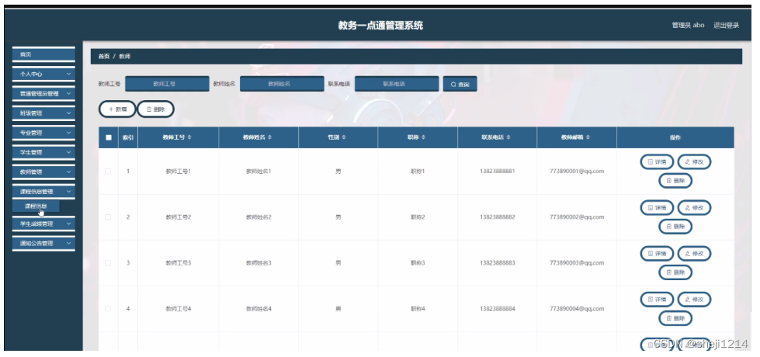Viewport: 760px width, 357px height.
Task: Click the 教务一点通管理系统 title
Action: (380, 26)
